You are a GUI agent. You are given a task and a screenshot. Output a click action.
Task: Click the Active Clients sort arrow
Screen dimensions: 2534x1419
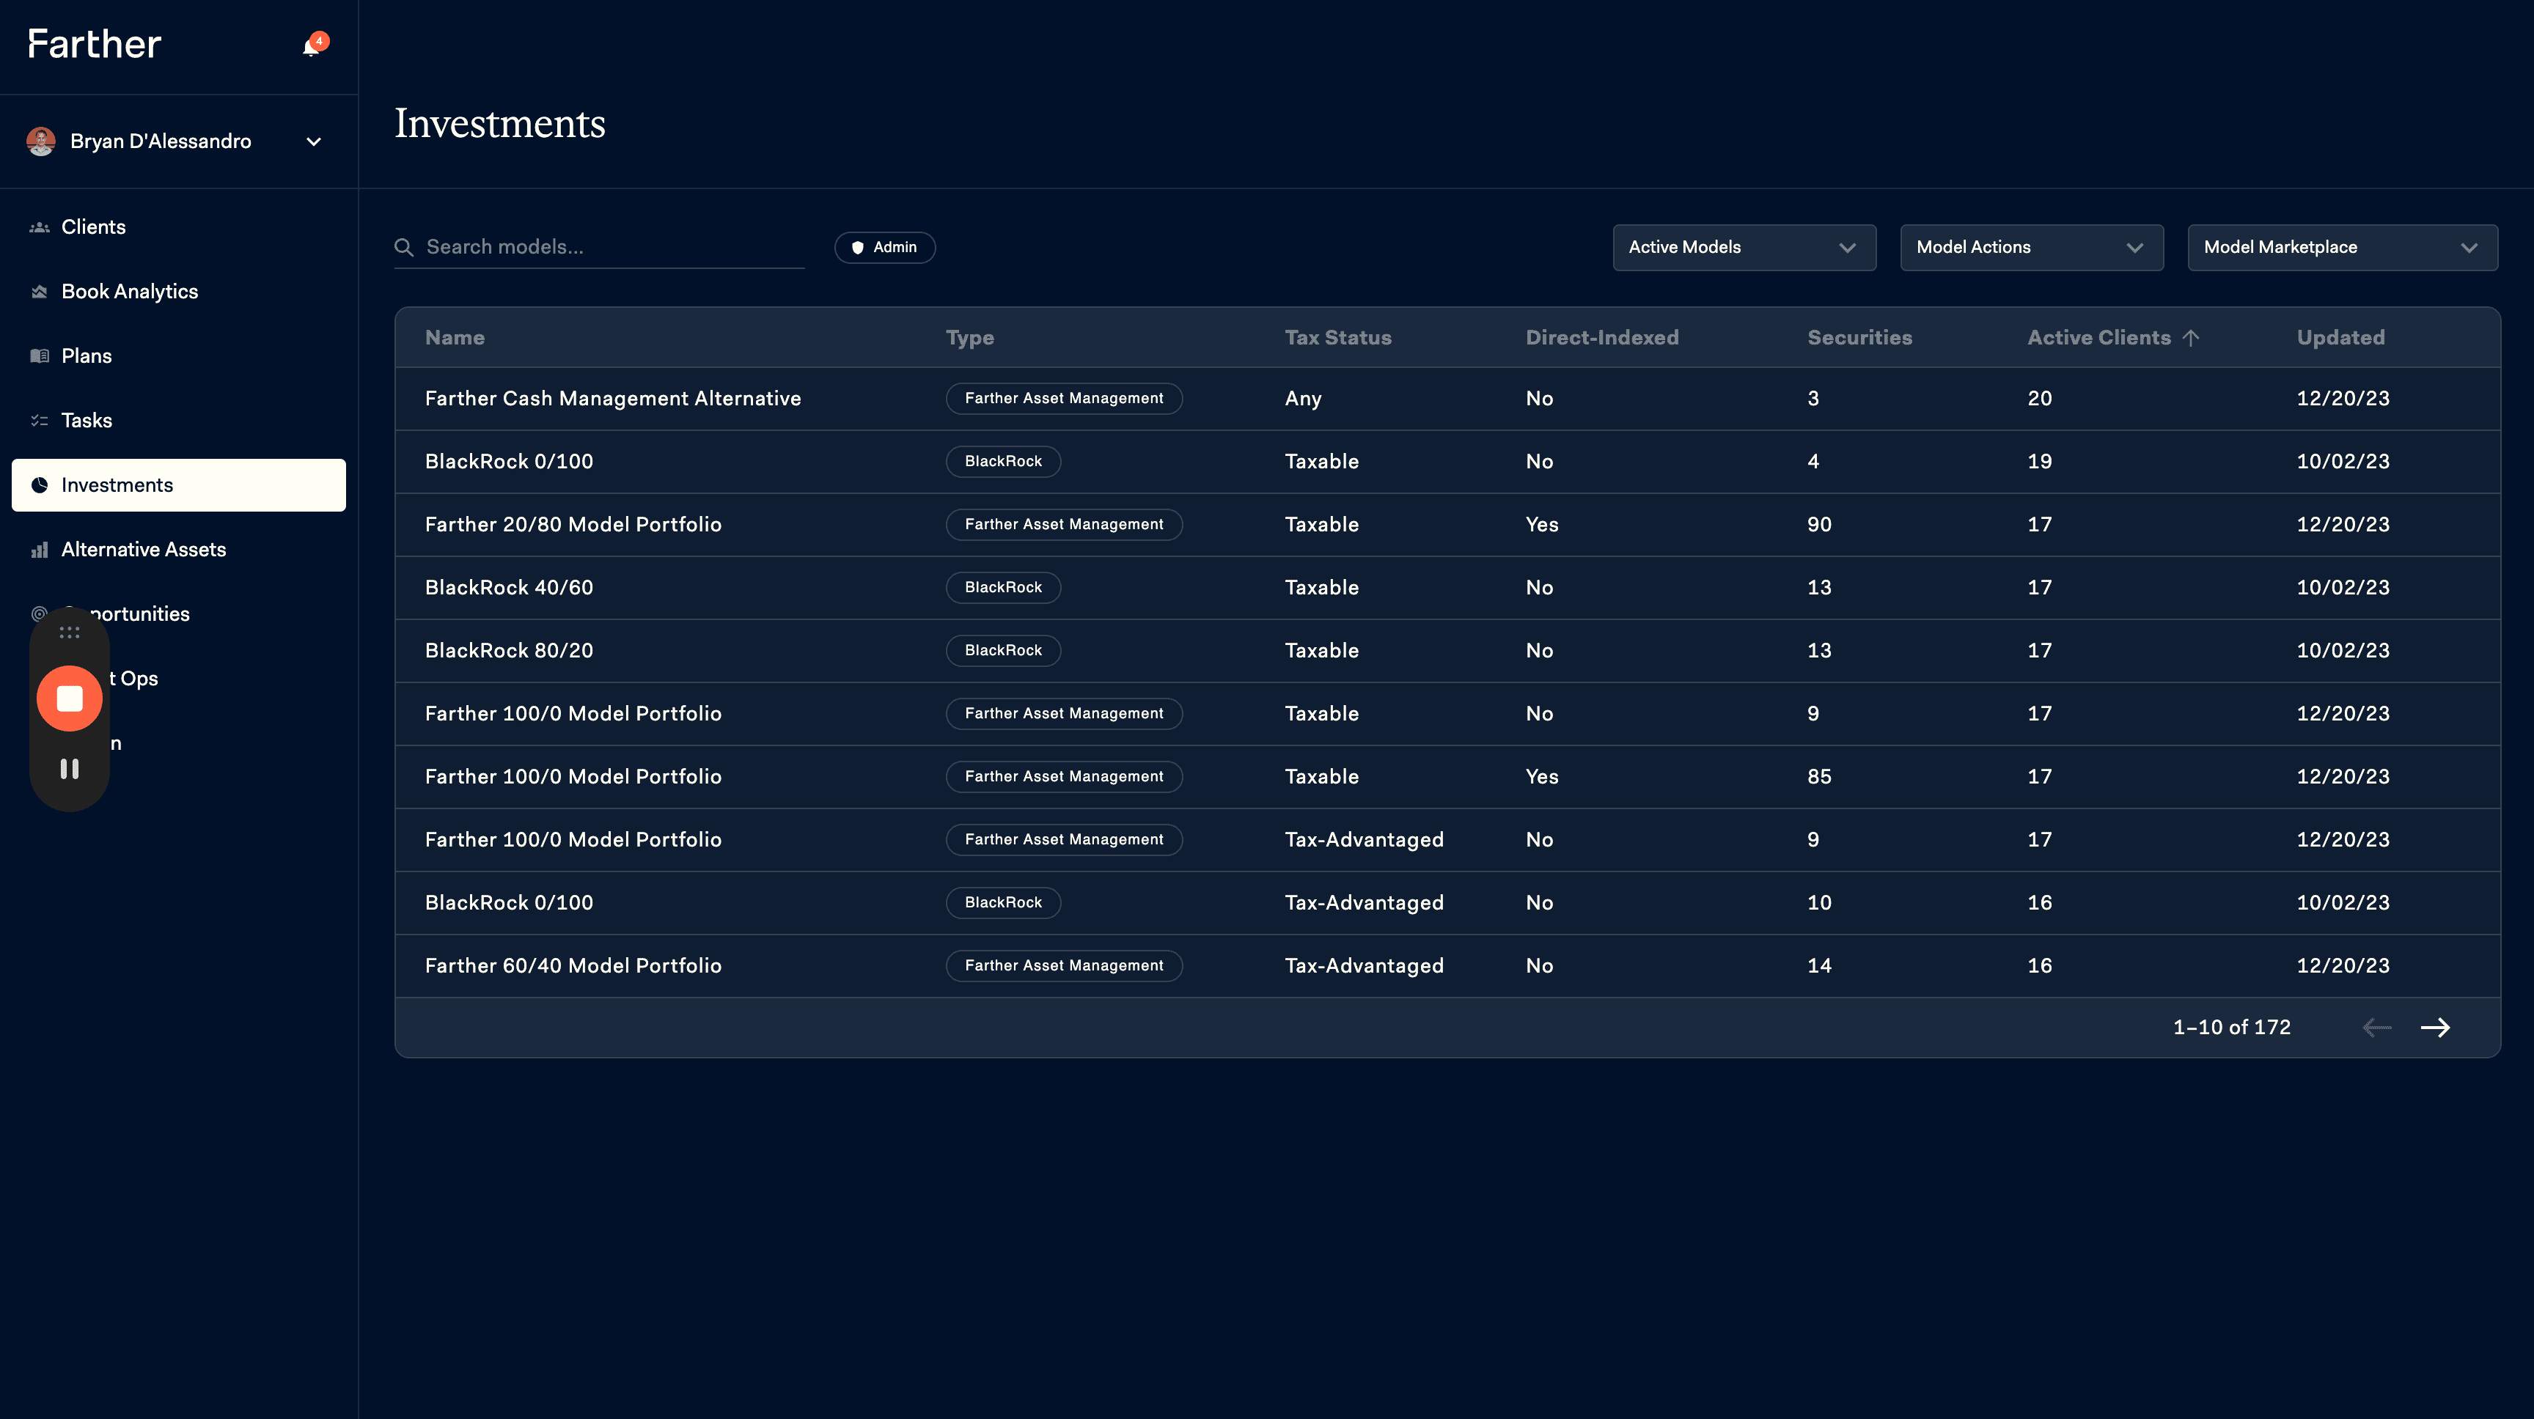point(2191,339)
